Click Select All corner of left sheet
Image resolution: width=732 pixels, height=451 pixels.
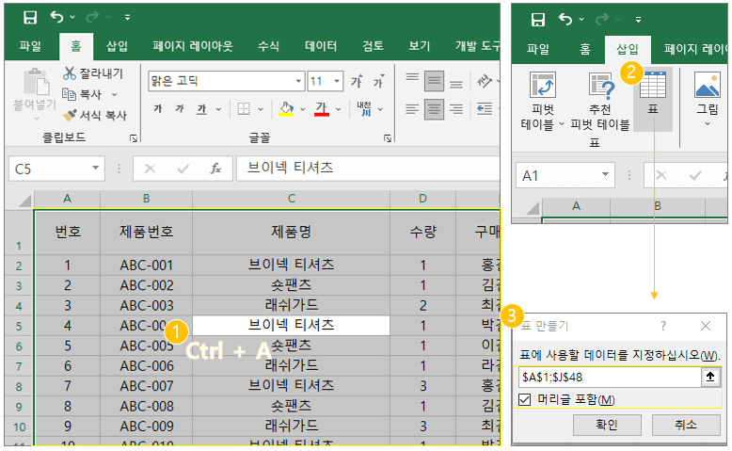23,200
